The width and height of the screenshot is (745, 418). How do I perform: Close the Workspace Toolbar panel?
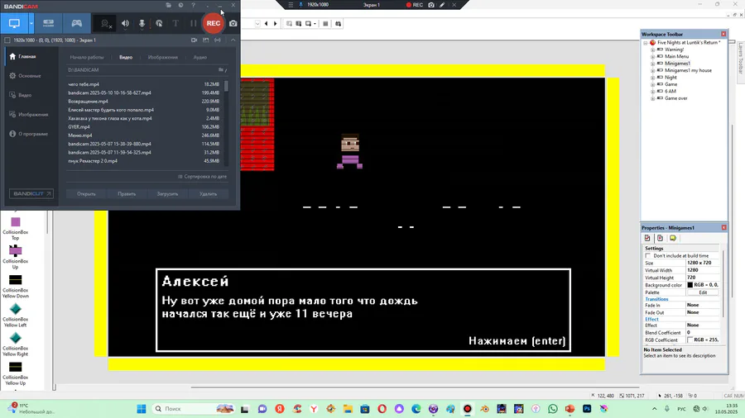point(723,34)
